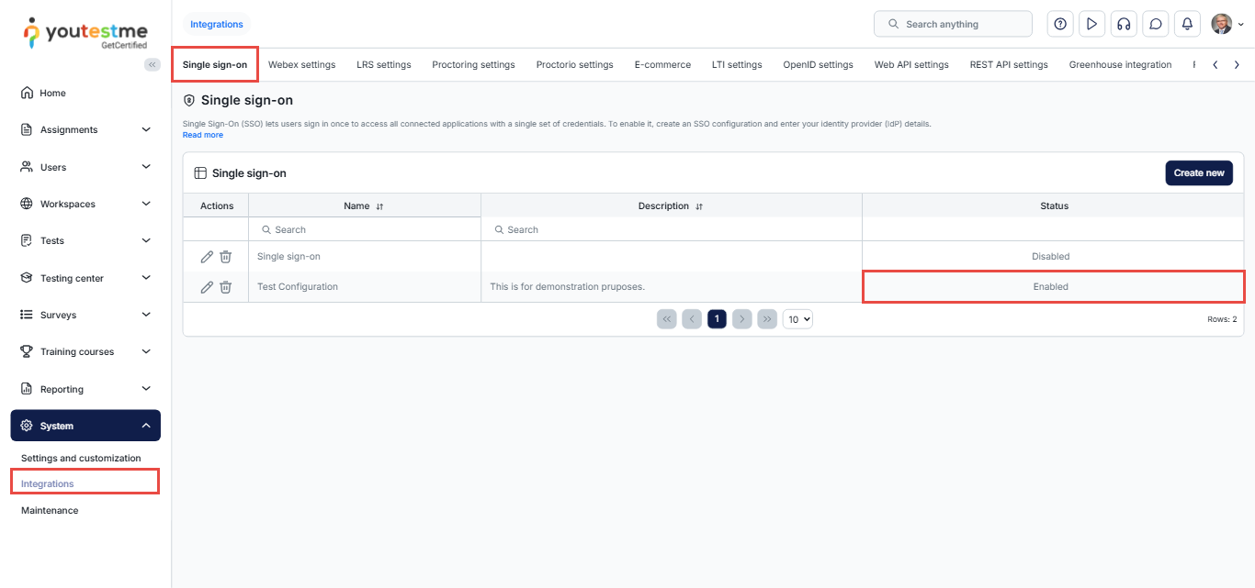Sort table by Description column arrows

coord(699,206)
